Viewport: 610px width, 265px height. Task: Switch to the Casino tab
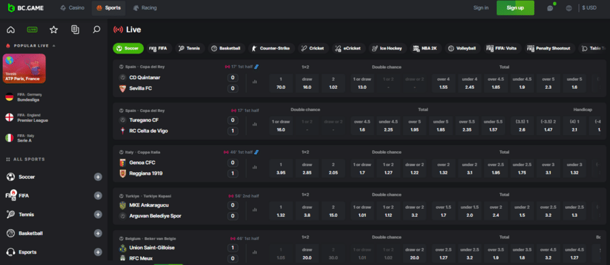[x=73, y=7]
